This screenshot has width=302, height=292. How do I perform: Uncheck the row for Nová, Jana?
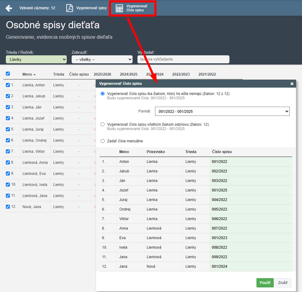[8, 207]
